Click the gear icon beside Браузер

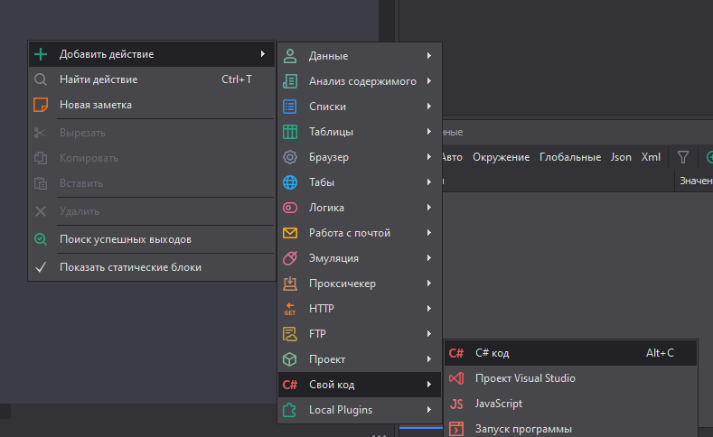tap(290, 157)
